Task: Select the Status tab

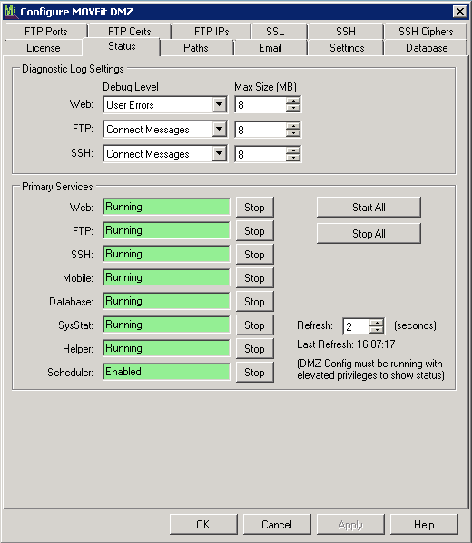Action: pyautogui.click(x=122, y=46)
